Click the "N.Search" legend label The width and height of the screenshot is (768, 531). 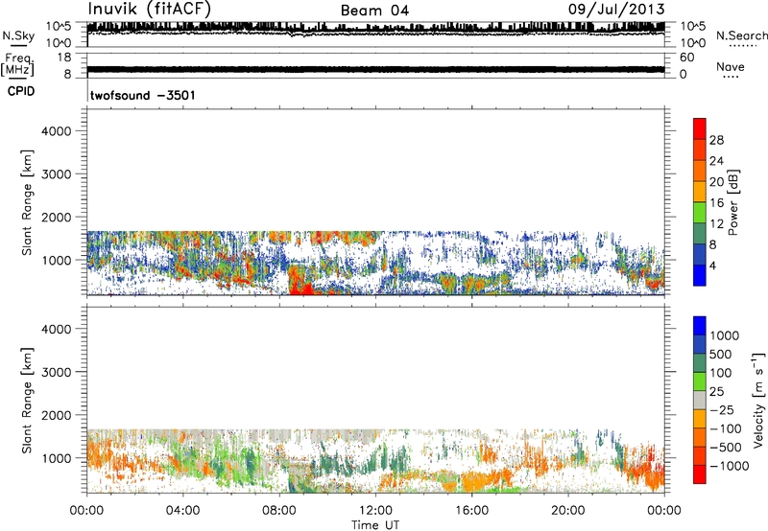(x=741, y=35)
